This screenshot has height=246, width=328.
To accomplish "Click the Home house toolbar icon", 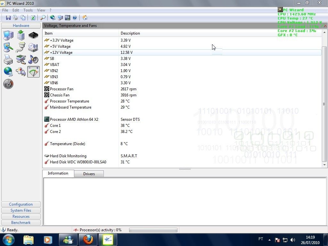I will pos(85,18).
